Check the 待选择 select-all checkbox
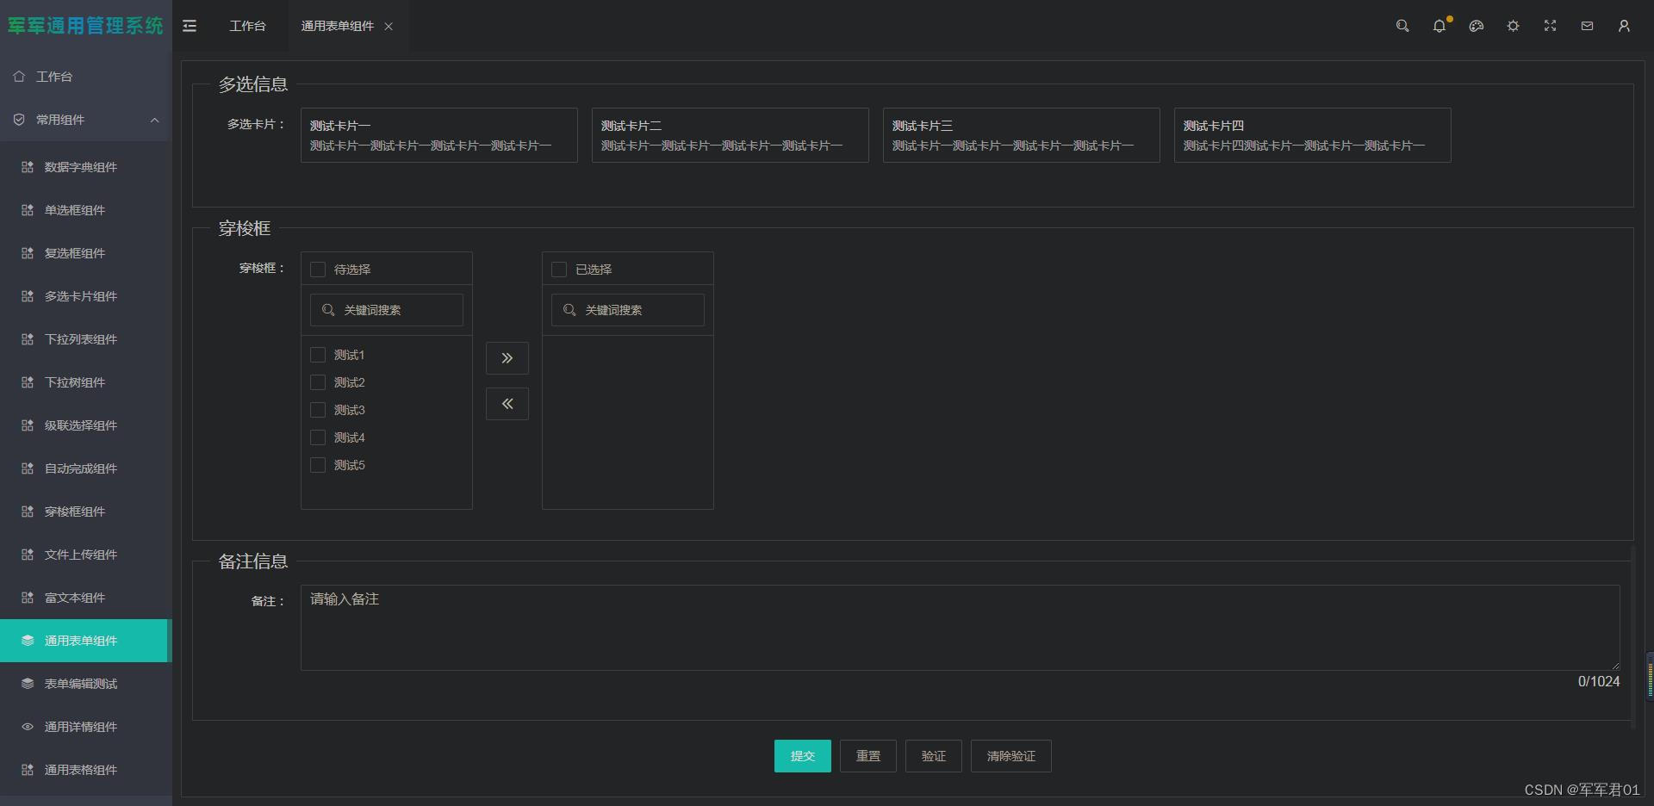 click(318, 270)
